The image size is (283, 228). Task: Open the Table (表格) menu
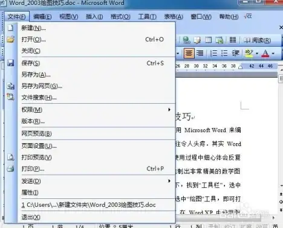(x=174, y=16)
